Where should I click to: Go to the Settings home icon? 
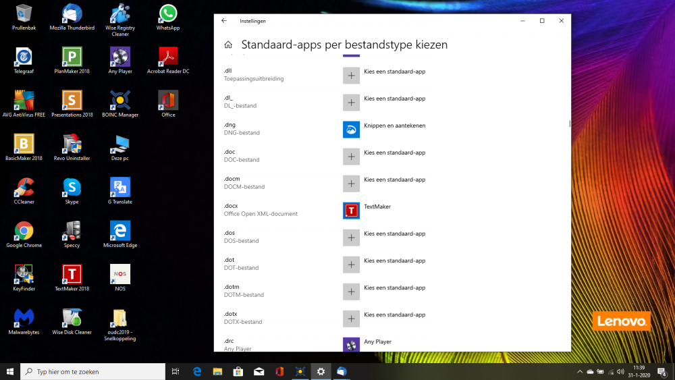tap(228, 45)
